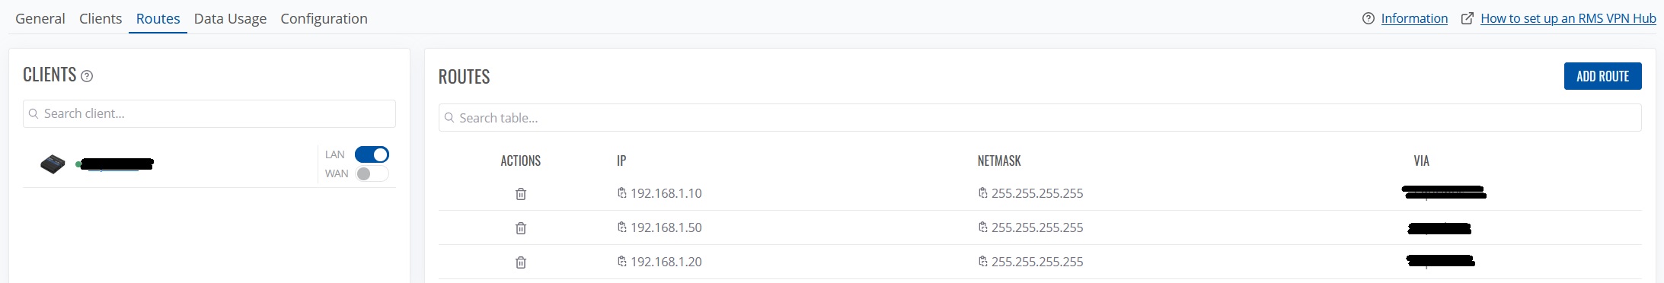1664x283 pixels.
Task: Click the Clients help question mark icon
Action: click(87, 76)
